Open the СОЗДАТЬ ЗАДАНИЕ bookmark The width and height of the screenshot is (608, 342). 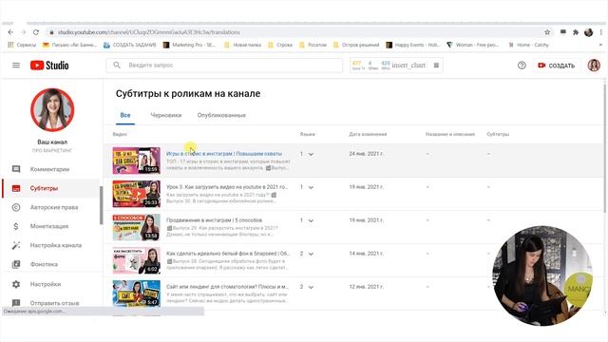(130, 45)
